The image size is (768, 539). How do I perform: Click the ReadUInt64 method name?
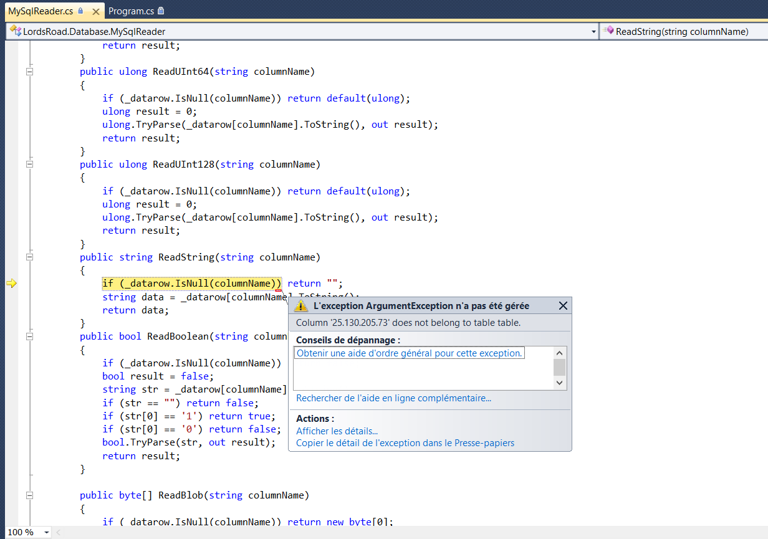(x=181, y=72)
